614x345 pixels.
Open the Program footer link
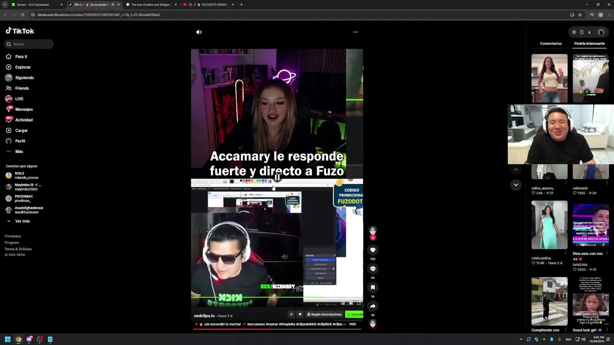(12, 242)
